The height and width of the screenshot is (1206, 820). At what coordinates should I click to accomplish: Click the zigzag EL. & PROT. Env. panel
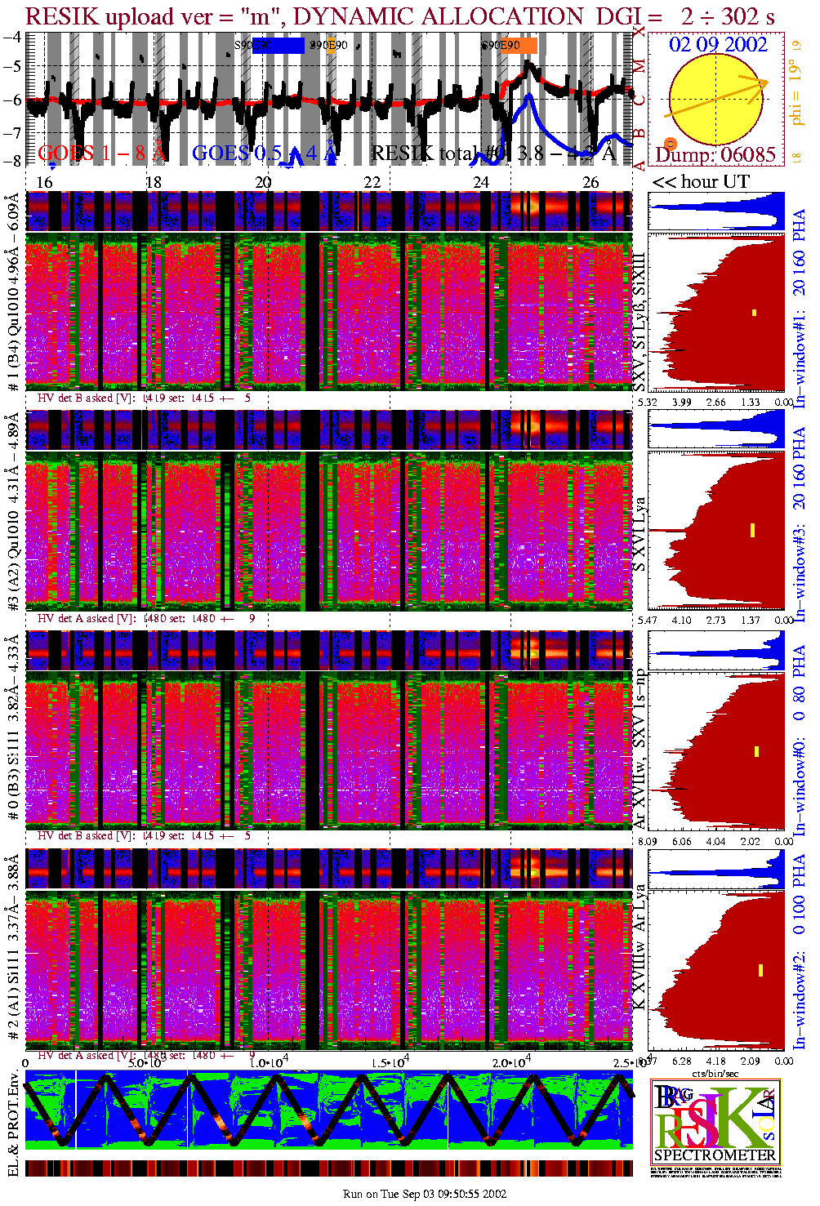coord(329,1111)
